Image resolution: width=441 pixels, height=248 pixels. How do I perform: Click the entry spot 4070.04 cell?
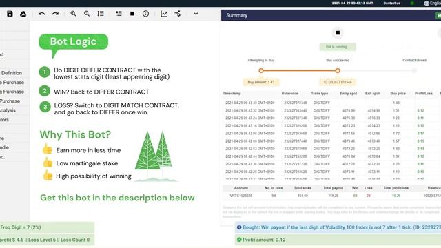point(349,156)
